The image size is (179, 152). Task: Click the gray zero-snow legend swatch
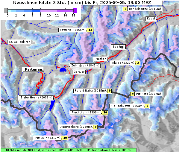[x=6, y=10]
